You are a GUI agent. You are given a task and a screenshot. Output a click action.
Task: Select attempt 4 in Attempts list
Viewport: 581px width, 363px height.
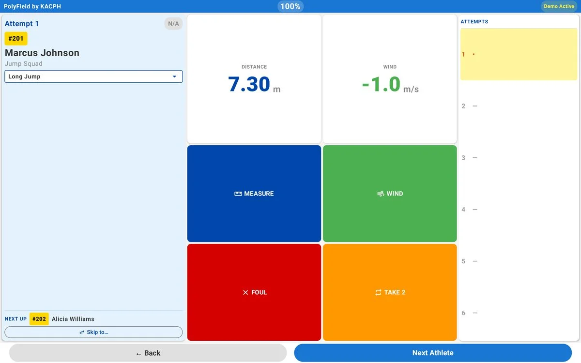tap(519, 210)
